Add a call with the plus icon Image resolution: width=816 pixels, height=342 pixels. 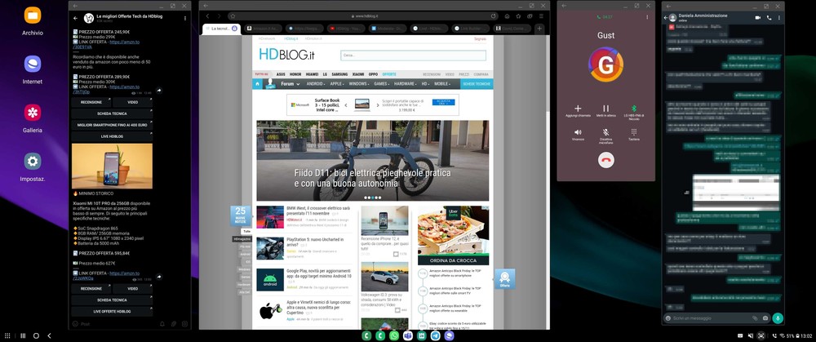[x=578, y=109]
